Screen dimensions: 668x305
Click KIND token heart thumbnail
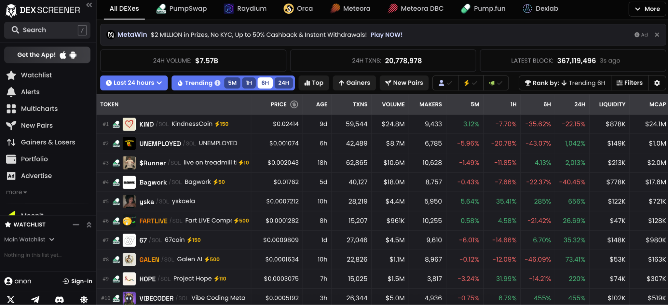[x=129, y=124]
